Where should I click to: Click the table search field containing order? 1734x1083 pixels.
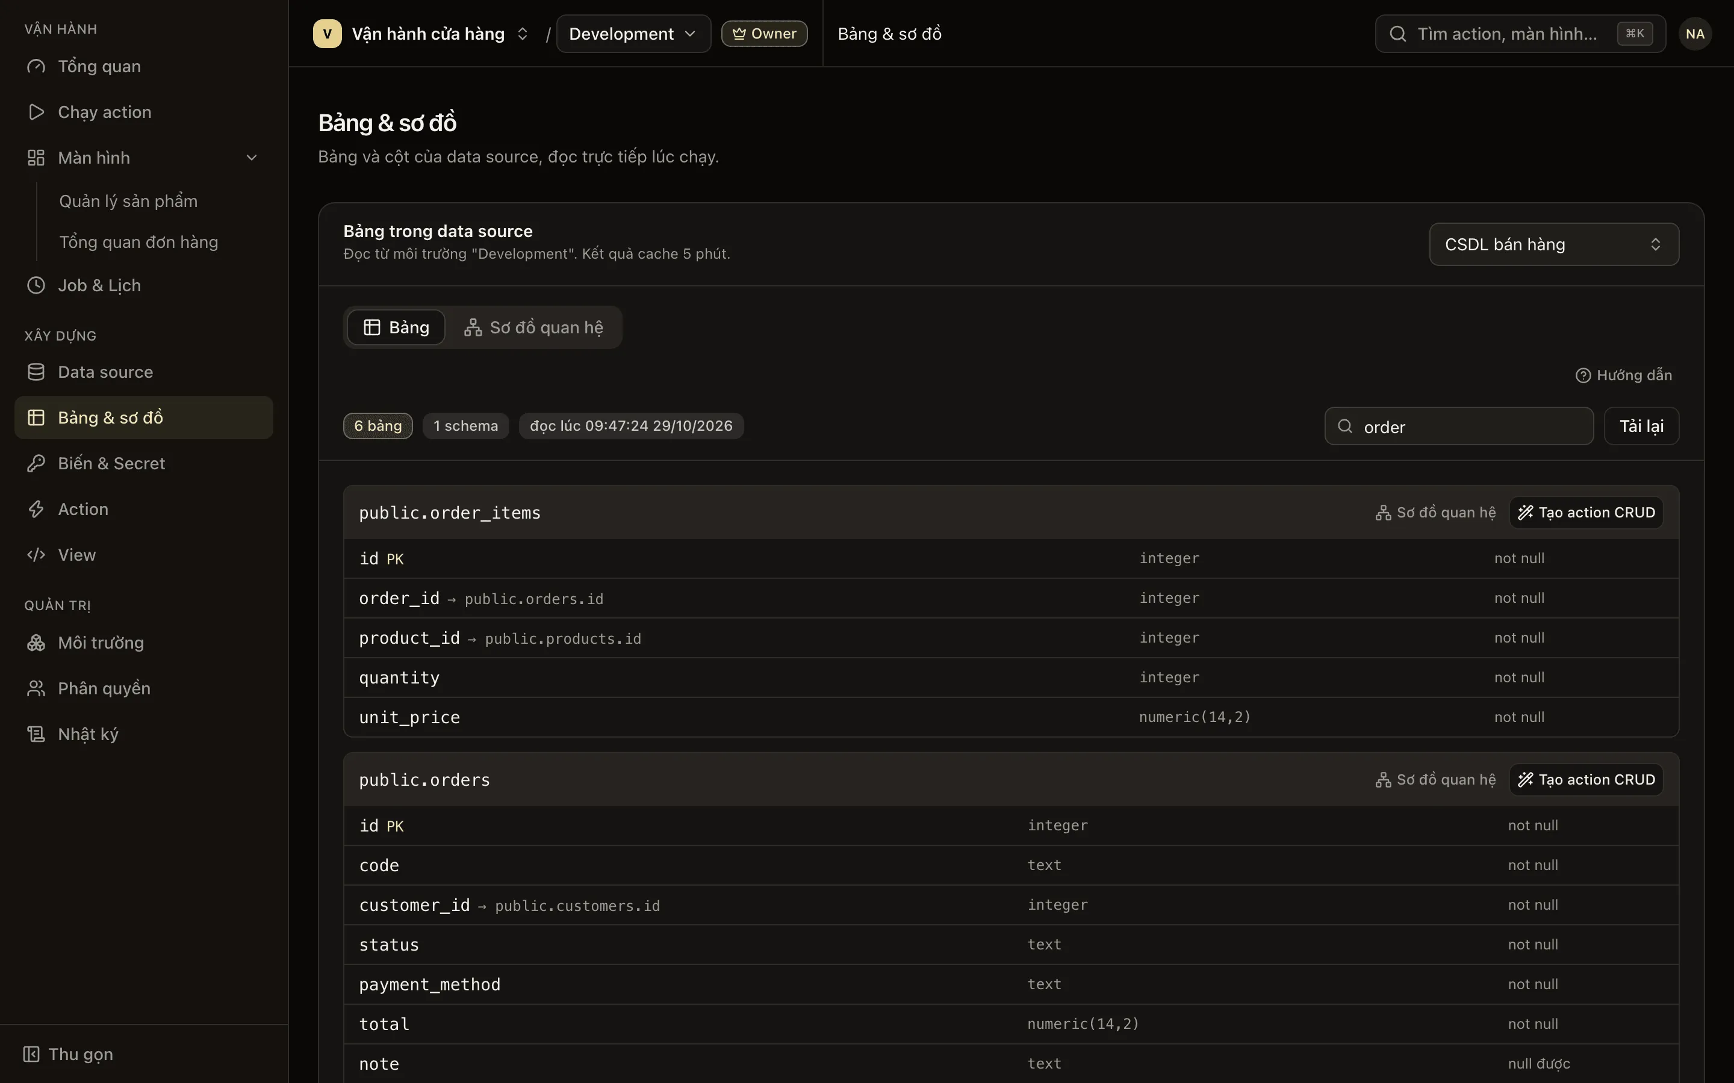point(1459,426)
